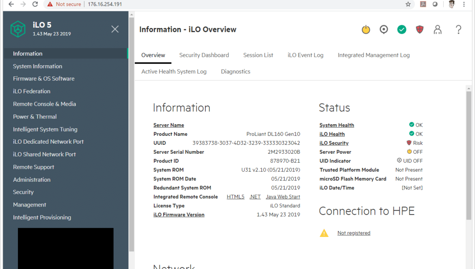Click the Not registered link

[x=354, y=233]
